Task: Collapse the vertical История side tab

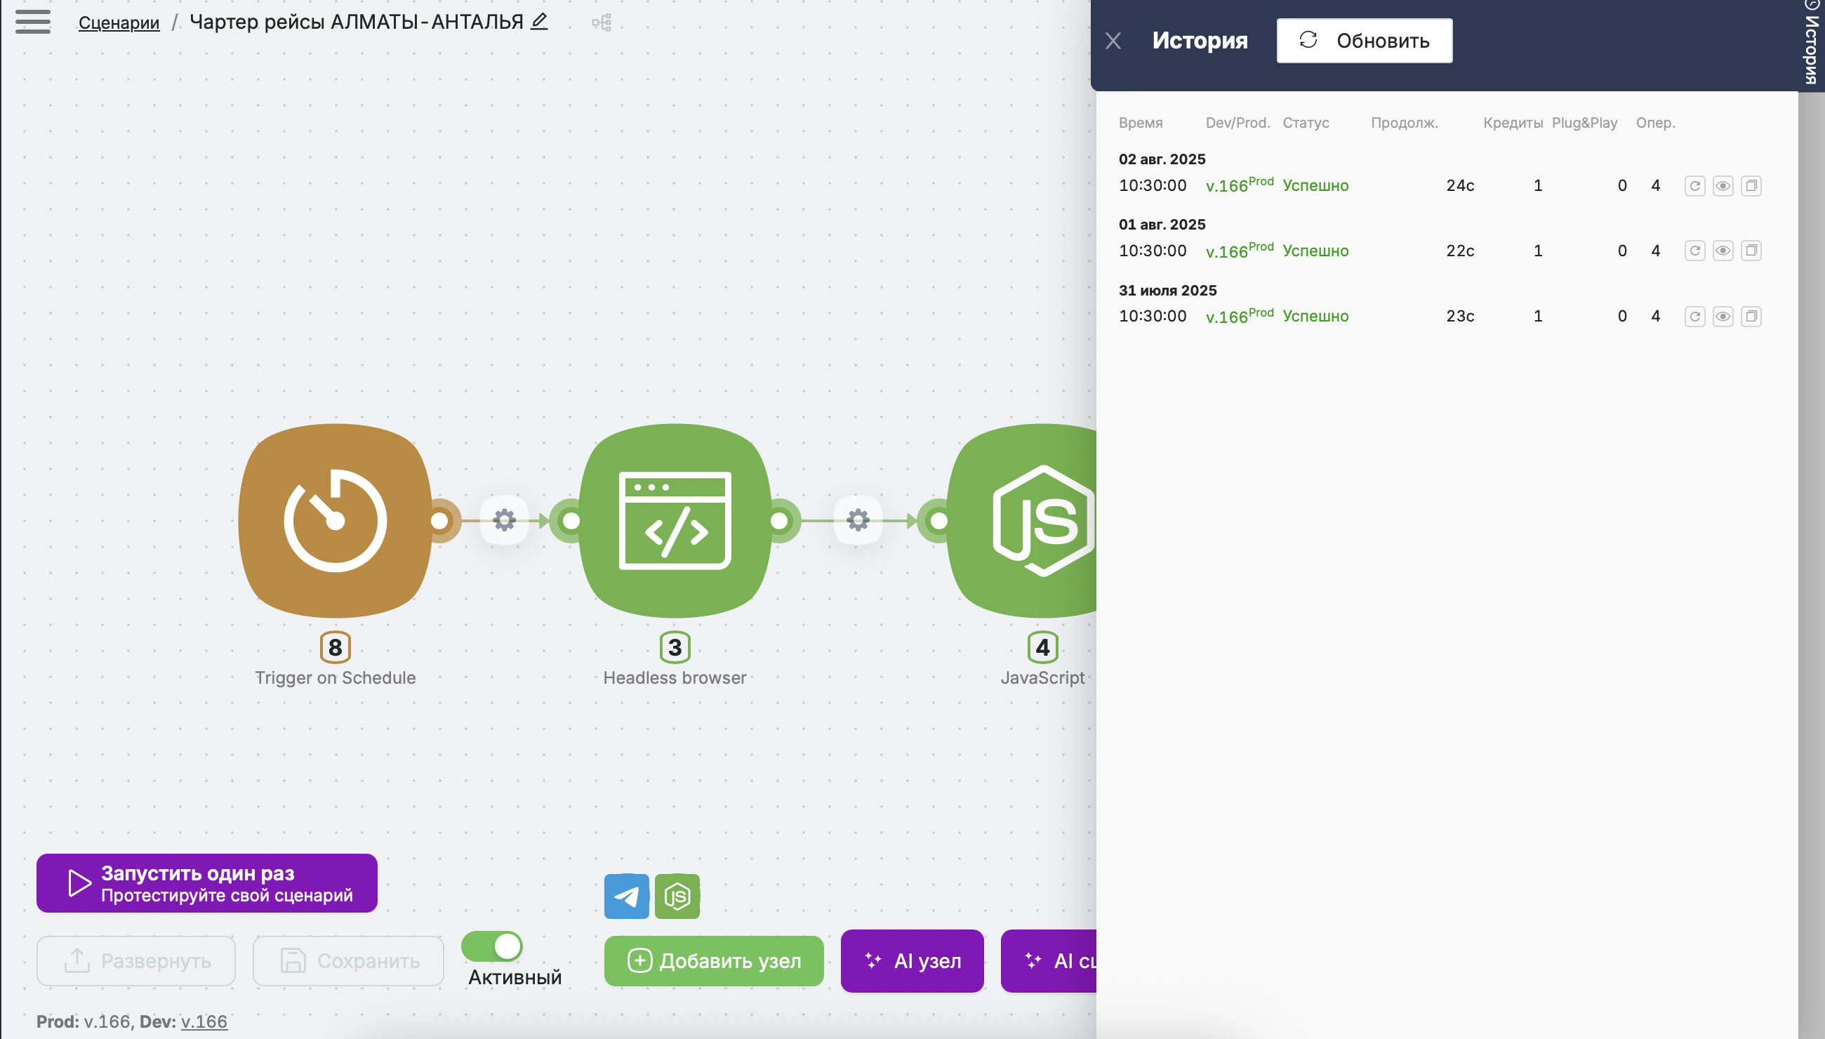Action: (x=1812, y=43)
